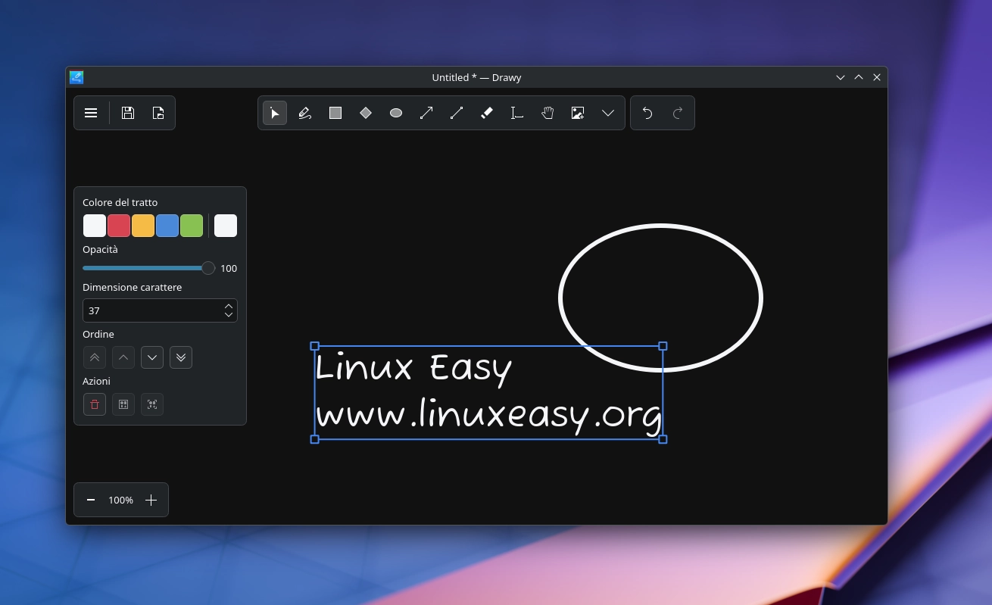Click the "Linux Easy" text on canvas
The height and width of the screenshot is (605, 992).
pos(413,369)
